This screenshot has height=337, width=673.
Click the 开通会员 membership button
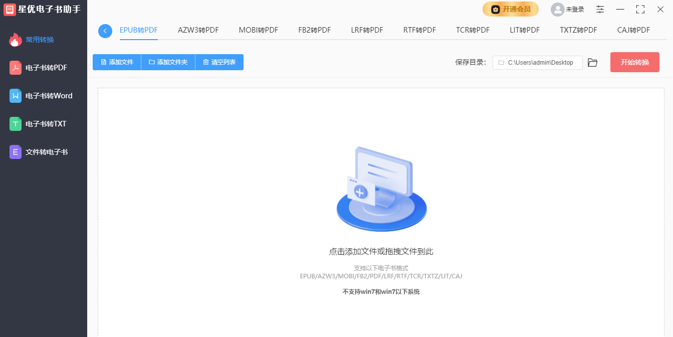(x=511, y=9)
